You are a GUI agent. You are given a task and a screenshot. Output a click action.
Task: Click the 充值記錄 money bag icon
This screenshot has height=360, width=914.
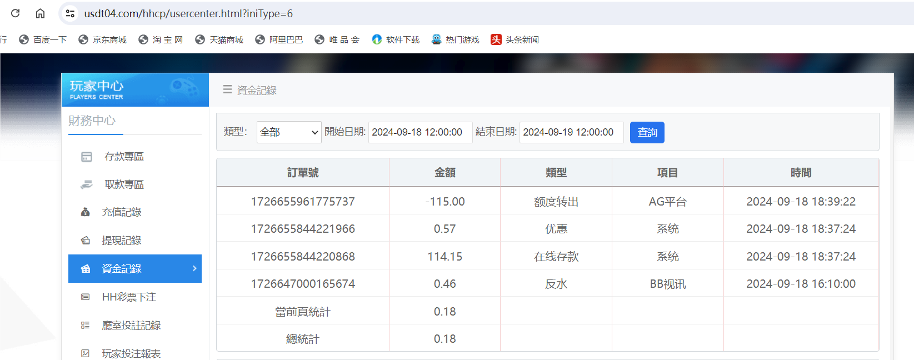pos(86,212)
